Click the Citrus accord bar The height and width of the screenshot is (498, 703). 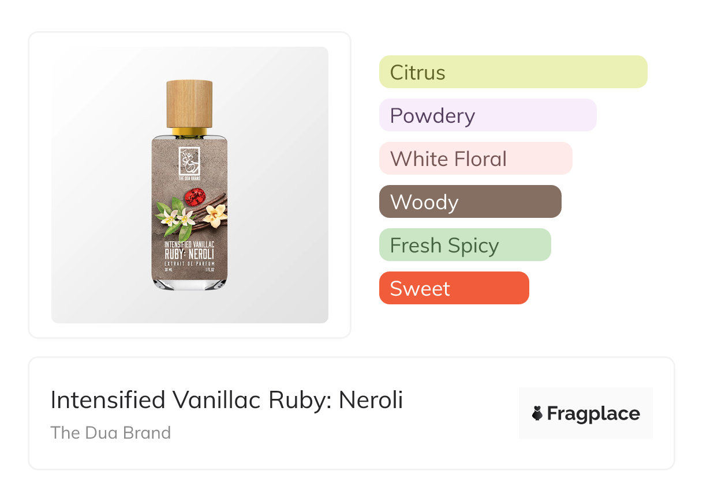tap(513, 72)
